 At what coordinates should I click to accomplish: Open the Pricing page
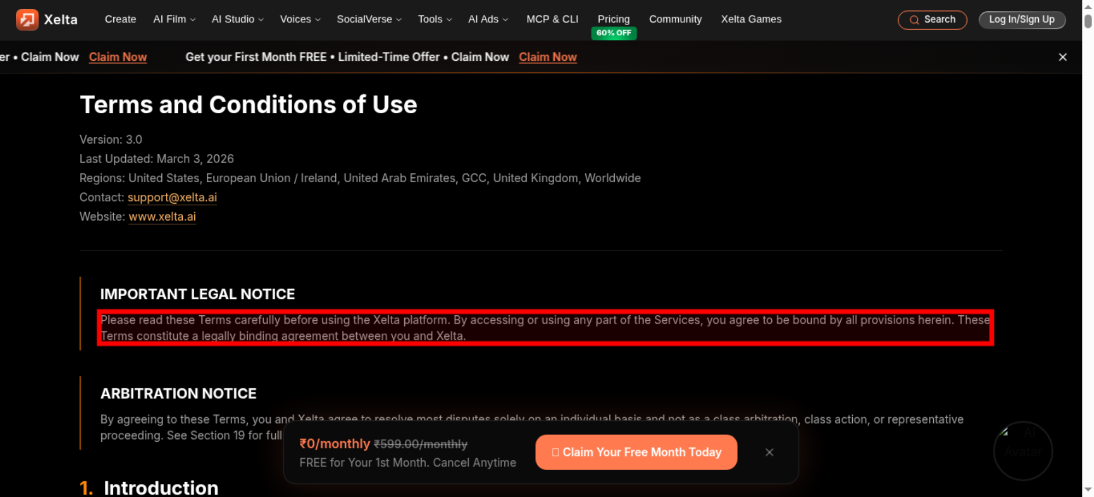(614, 19)
